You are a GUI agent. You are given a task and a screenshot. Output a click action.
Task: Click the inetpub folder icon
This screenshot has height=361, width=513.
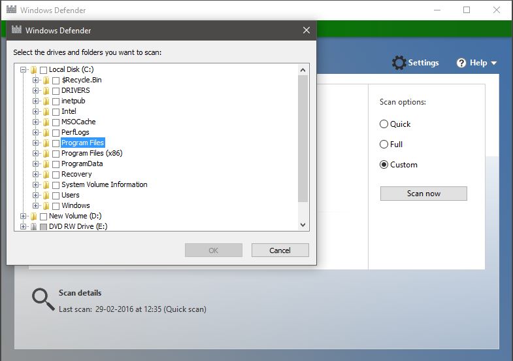(x=46, y=101)
